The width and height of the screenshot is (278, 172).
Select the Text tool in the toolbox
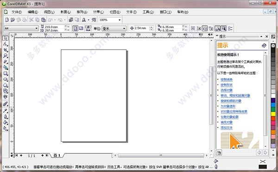pos(5,96)
